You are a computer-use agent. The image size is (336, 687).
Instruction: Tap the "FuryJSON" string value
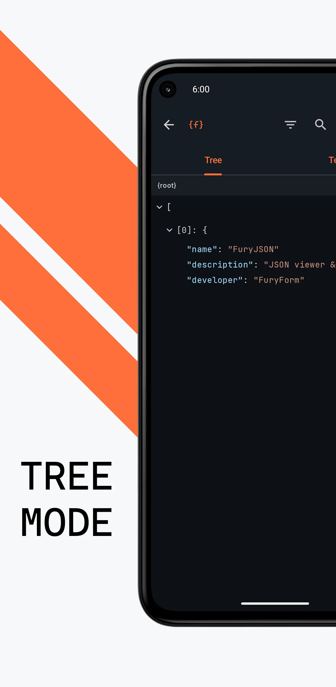tap(253, 249)
